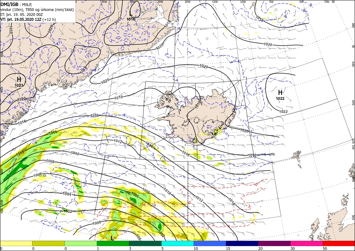Click the H marker labeled 1023 over Greenland
The height and width of the screenshot is (251, 355).
click(x=19, y=79)
